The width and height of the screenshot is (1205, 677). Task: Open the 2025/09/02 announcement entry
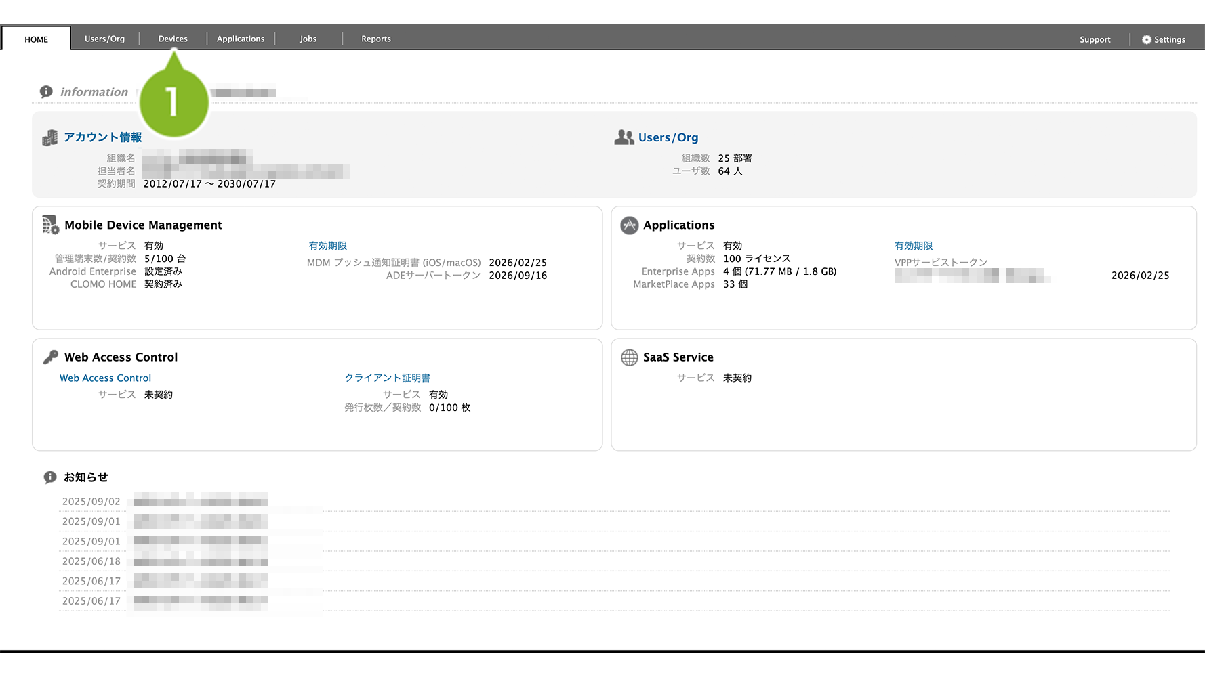tap(201, 502)
